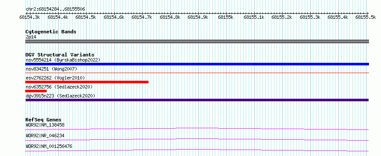Click the 68154.9k ruler tick label
The width and height of the screenshot is (381, 156).
[x=198, y=17]
